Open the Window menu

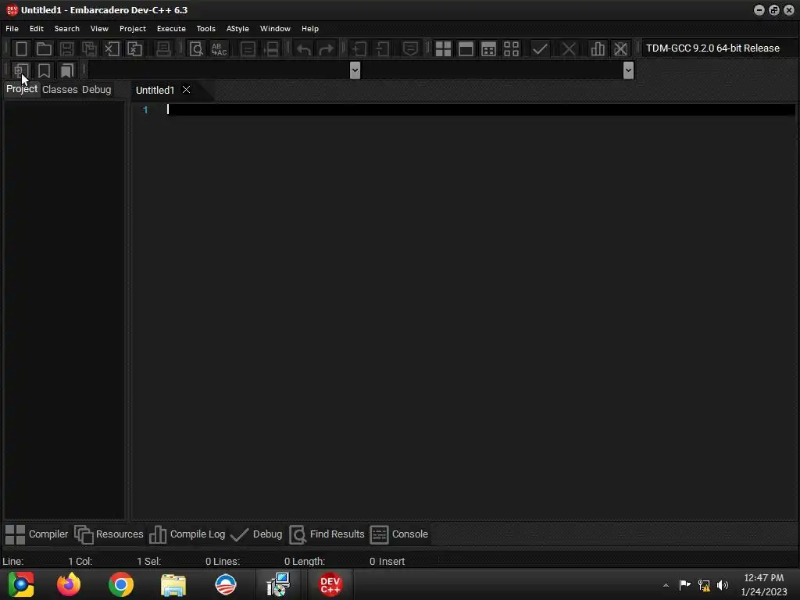(x=275, y=29)
